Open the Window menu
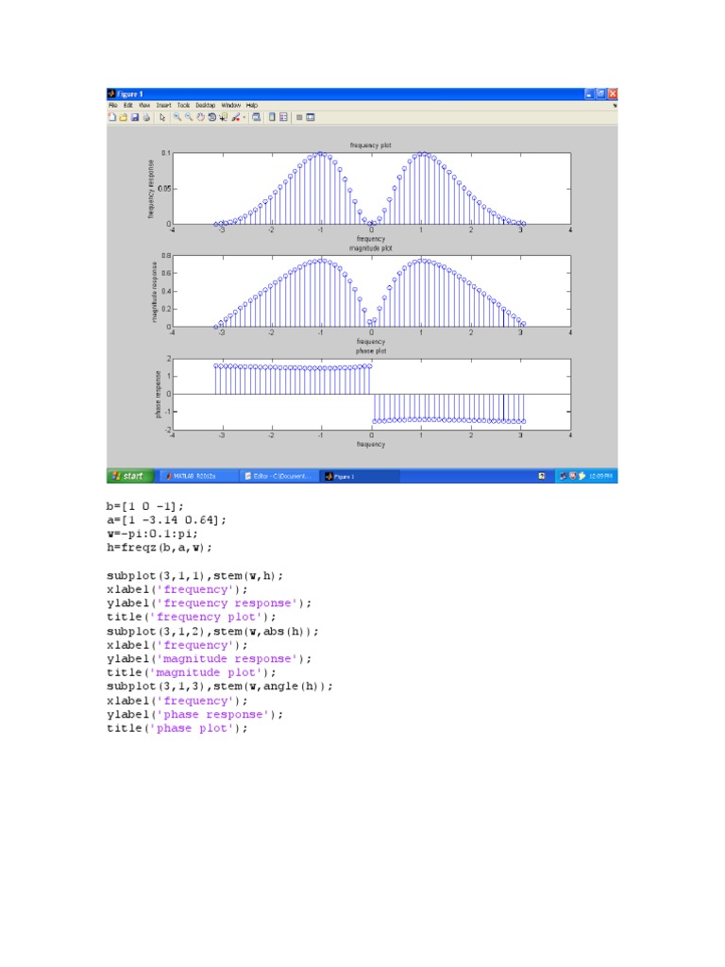The image size is (725, 967). pyautogui.click(x=230, y=106)
